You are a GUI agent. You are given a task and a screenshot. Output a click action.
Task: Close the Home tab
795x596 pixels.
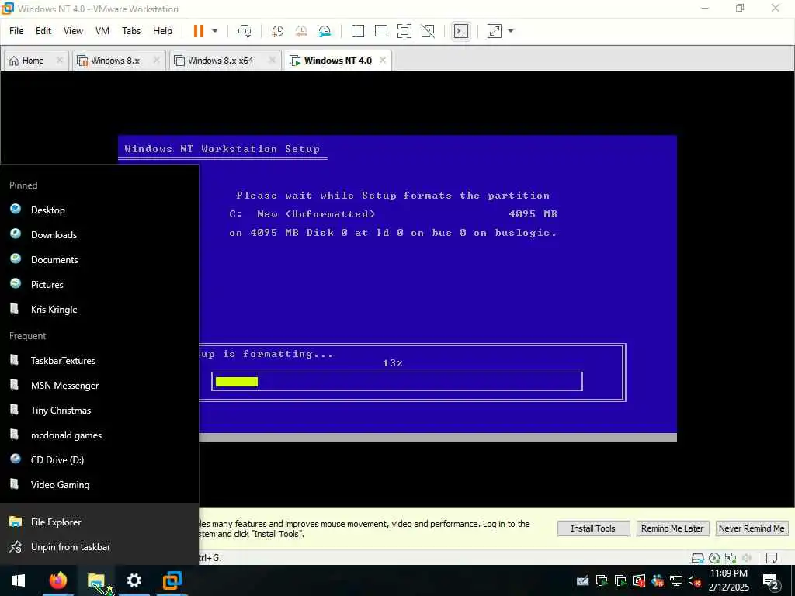59,61
